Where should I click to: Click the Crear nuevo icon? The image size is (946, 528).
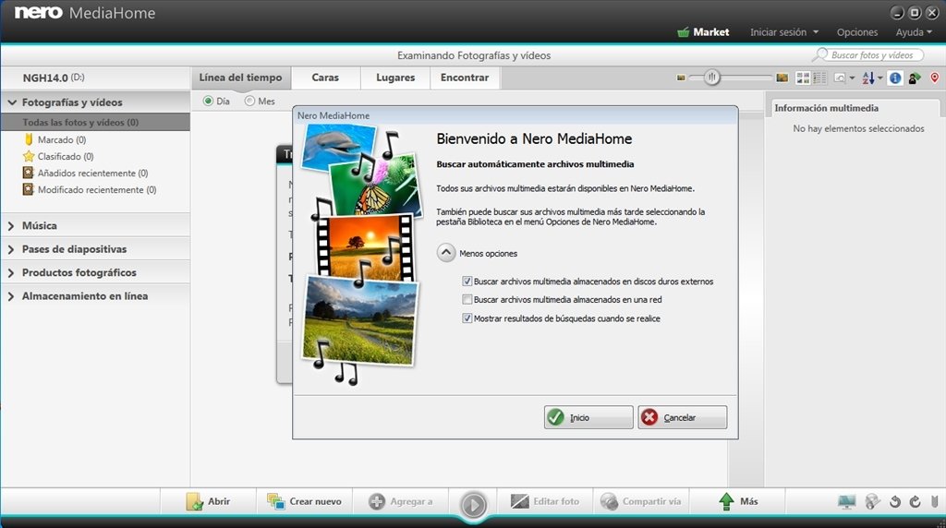coord(275,501)
